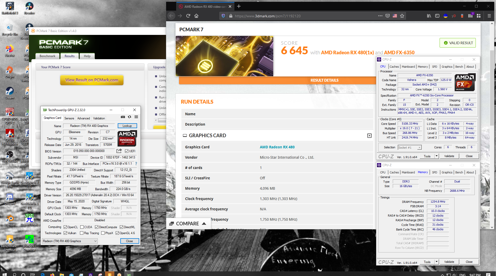The width and height of the screenshot is (496, 276).
Task: Open Steam desktop shortcut
Action: (x=10, y=93)
